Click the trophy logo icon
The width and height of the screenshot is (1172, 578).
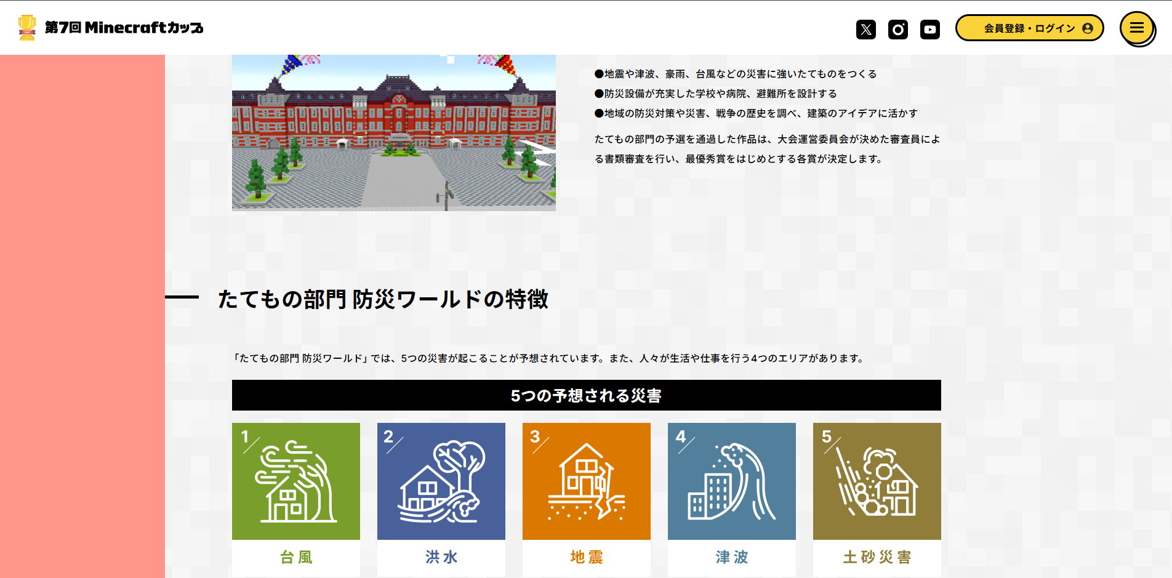coord(27,28)
